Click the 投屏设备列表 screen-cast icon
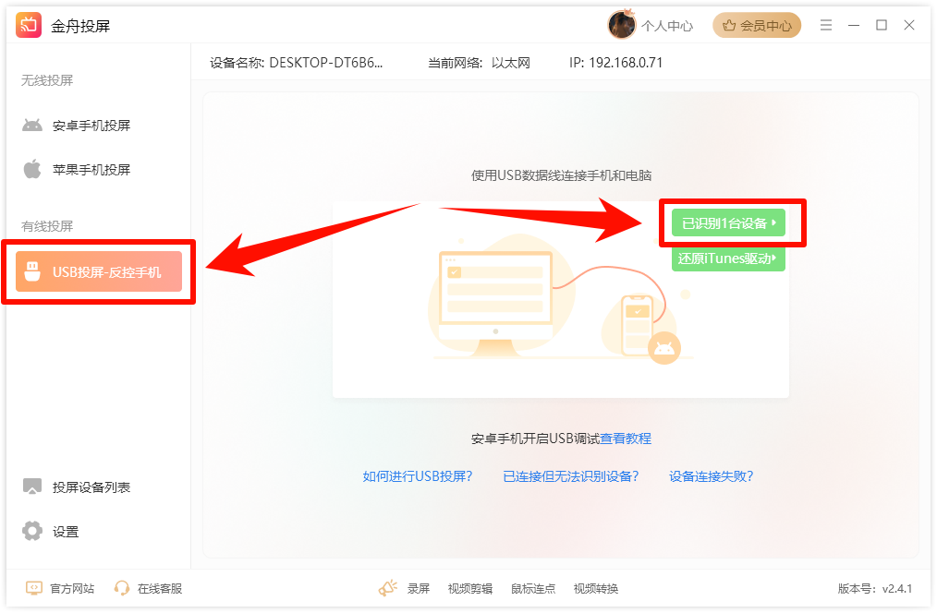937x613 pixels. [32, 487]
